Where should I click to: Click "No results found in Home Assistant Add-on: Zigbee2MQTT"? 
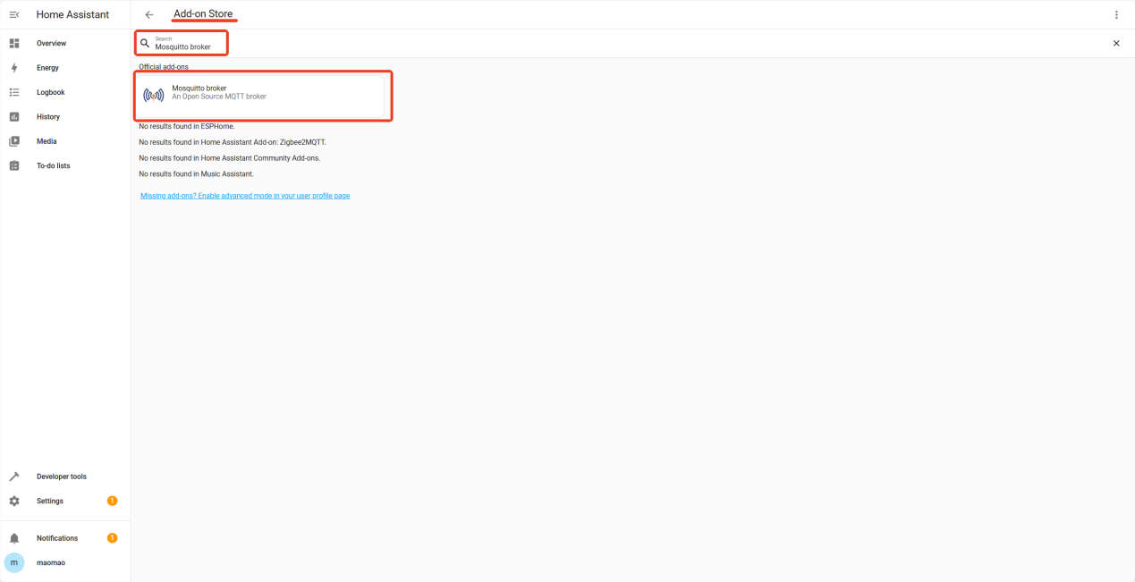[233, 142]
